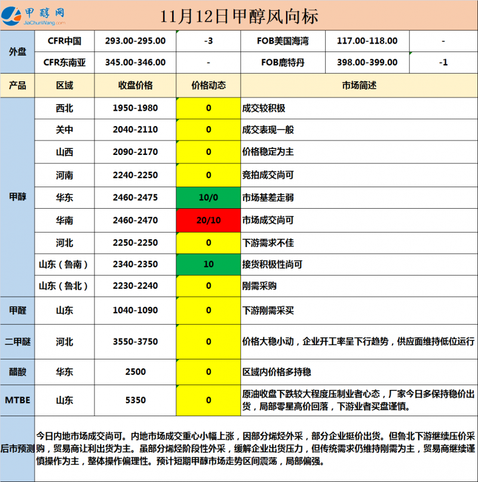This screenshot has width=478, height=482.
Task: Click the "醋酸" product label
Action: tap(17, 372)
